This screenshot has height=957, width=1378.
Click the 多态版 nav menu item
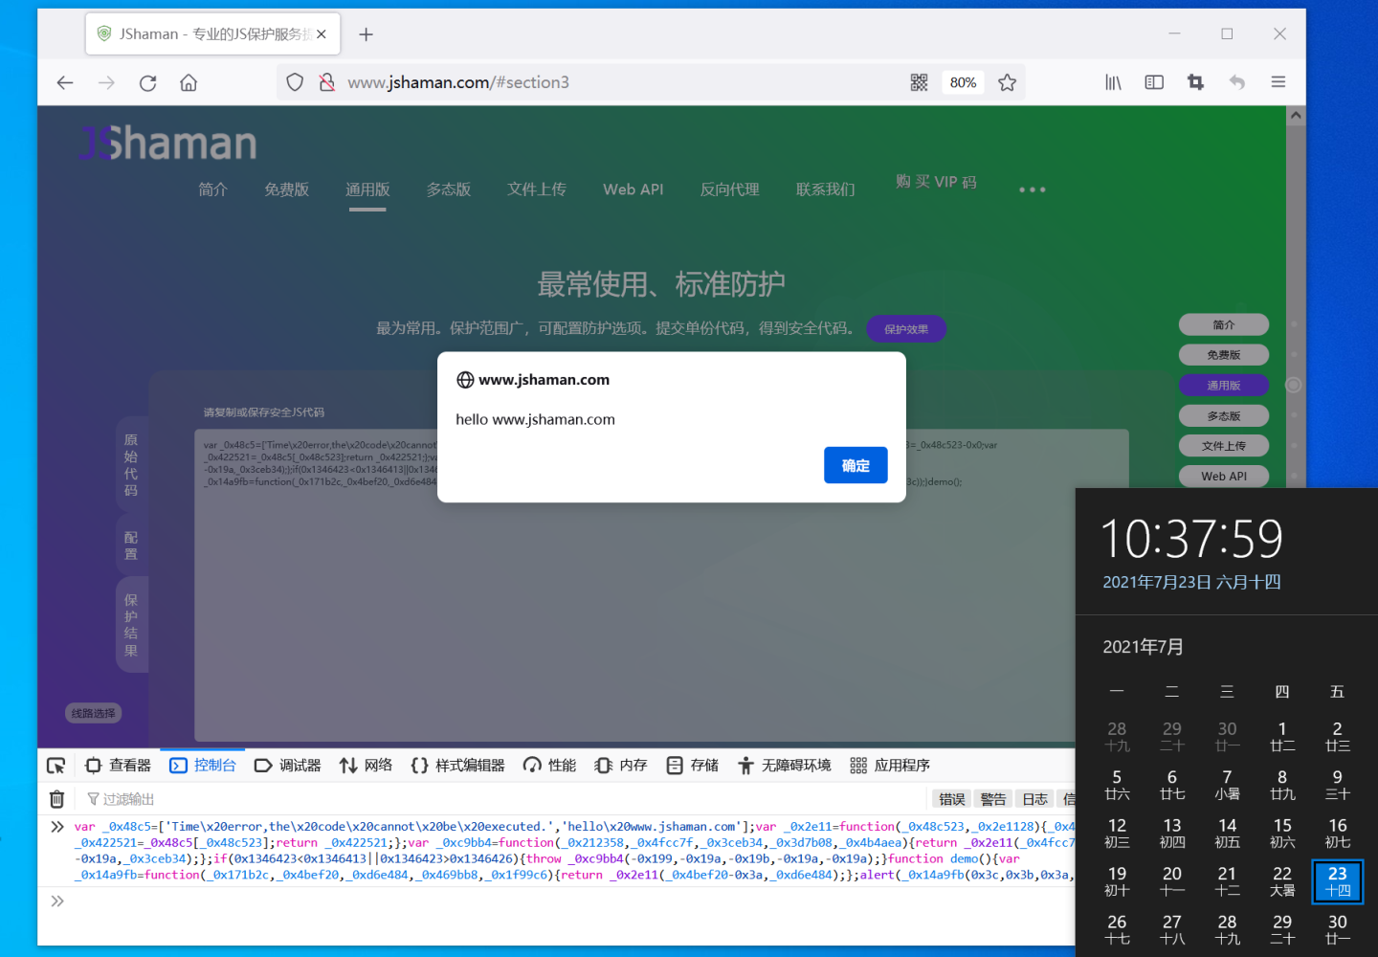tap(449, 189)
